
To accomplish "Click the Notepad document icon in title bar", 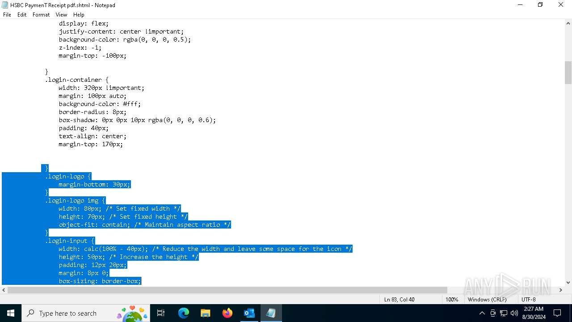I will tap(5, 5).
